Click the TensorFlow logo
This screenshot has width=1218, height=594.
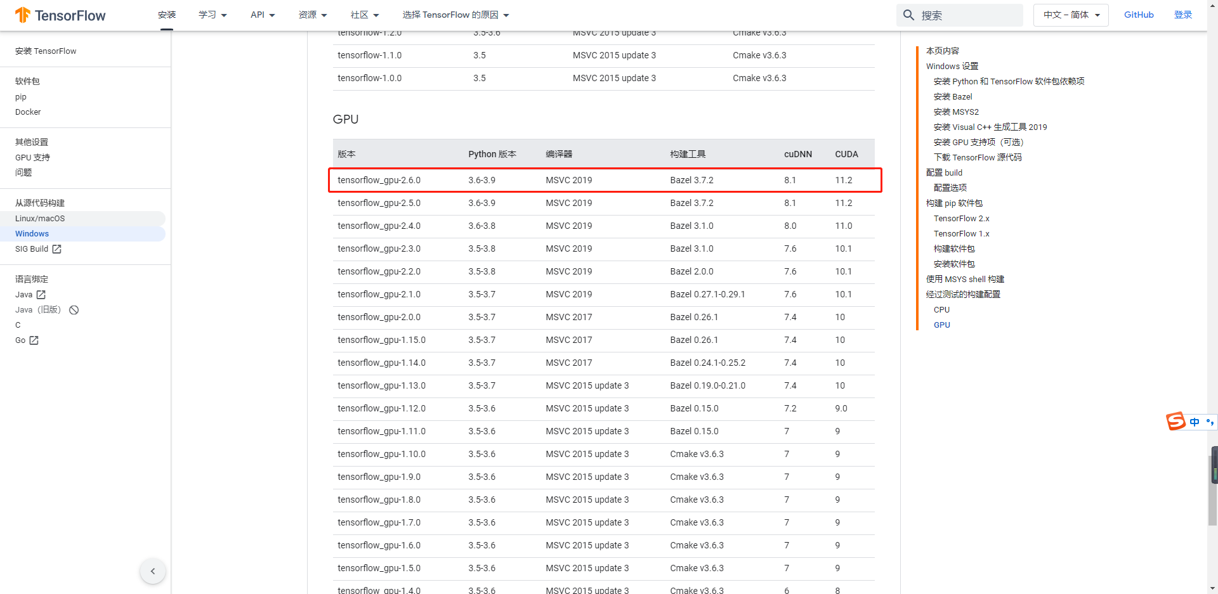(x=60, y=15)
